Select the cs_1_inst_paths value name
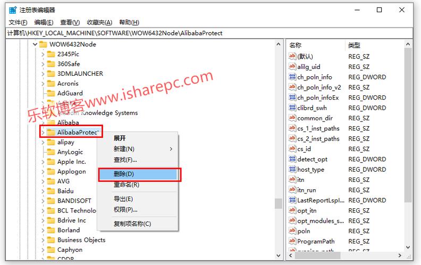421x265 pixels. [x=318, y=128]
